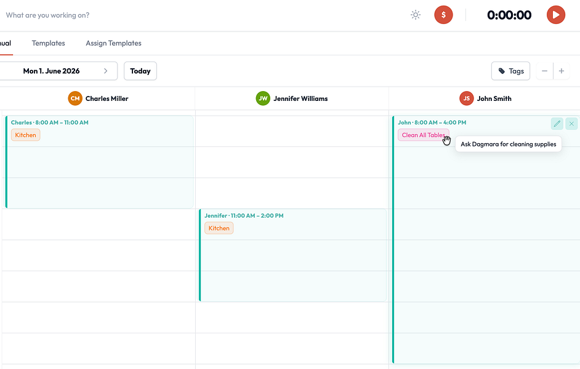Screen dimensions: 580x369
Task: Select 'Charles · 8:00 AM – 11:00 AM' shift title
Action: (x=50, y=122)
